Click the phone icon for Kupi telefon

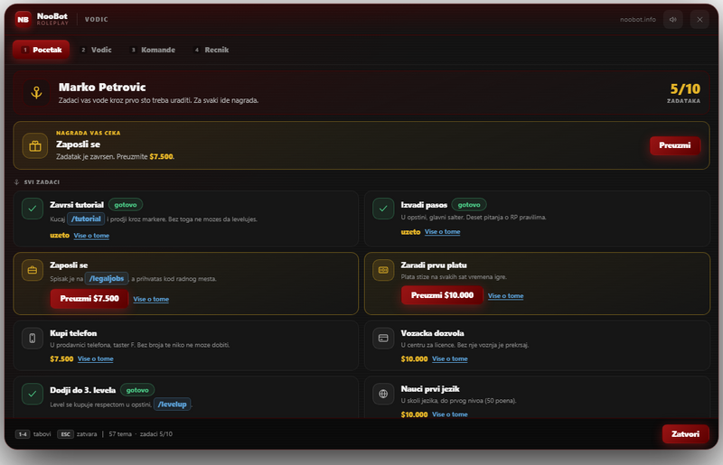click(33, 339)
